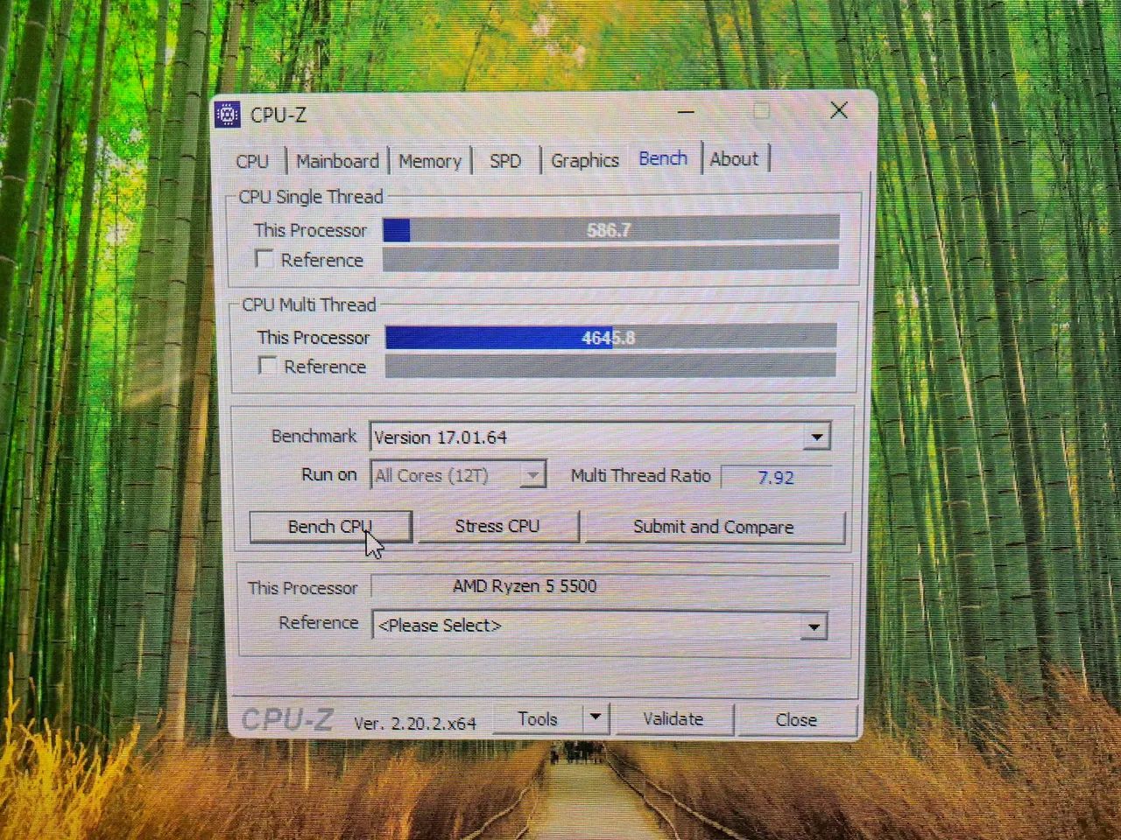The height and width of the screenshot is (840, 1121).
Task: Minimize the CPU-Z window
Action: (x=686, y=112)
